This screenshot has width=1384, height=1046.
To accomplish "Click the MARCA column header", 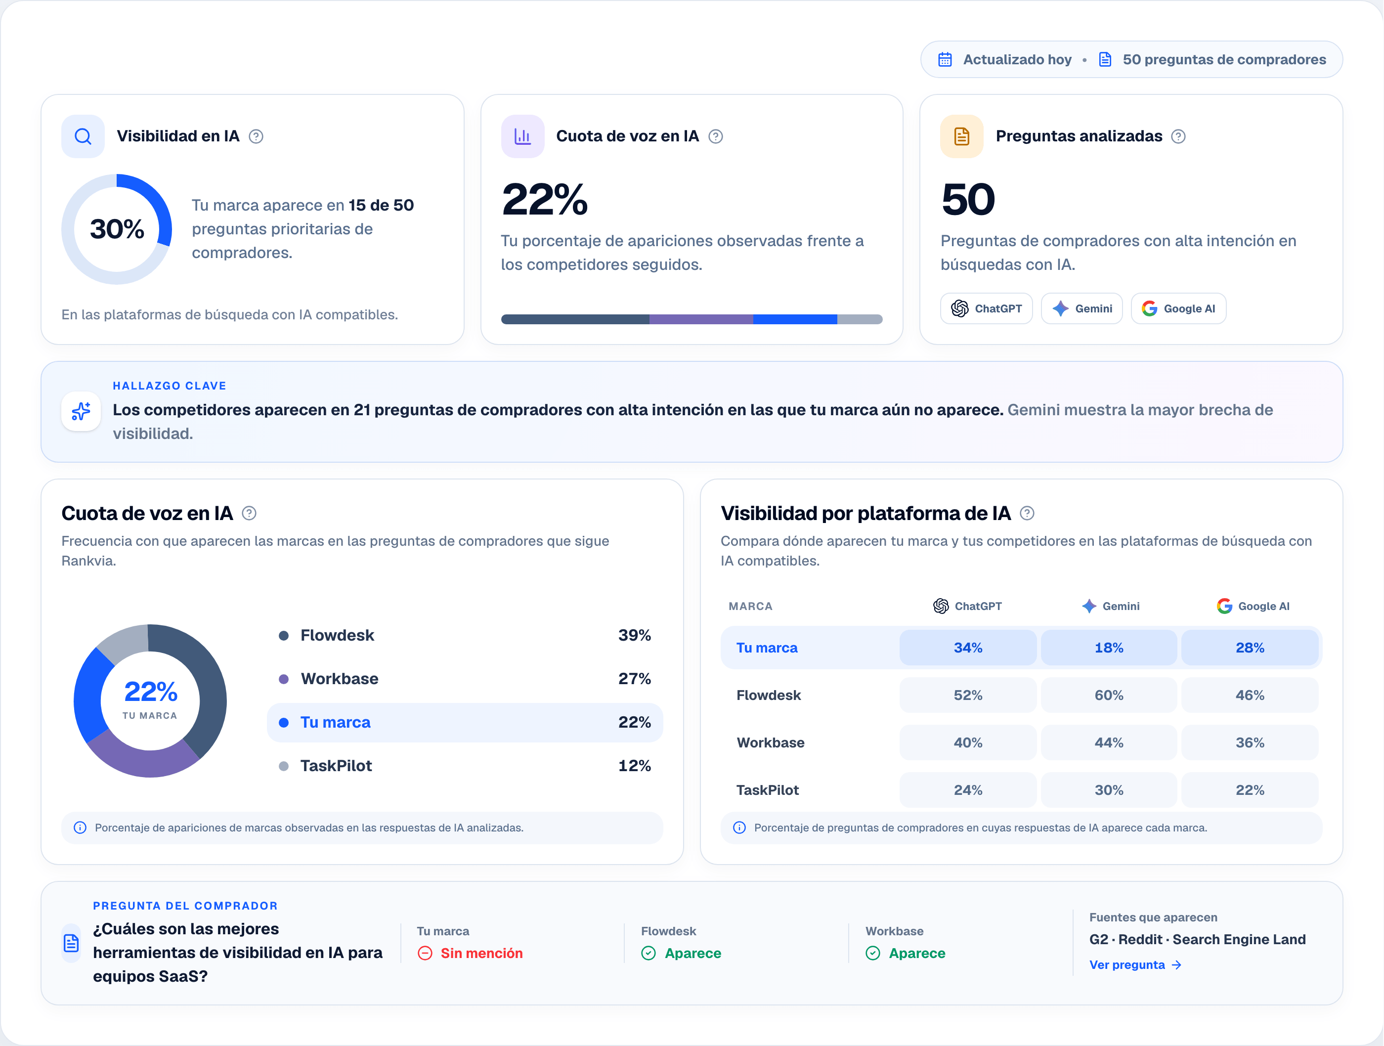I will (x=750, y=606).
